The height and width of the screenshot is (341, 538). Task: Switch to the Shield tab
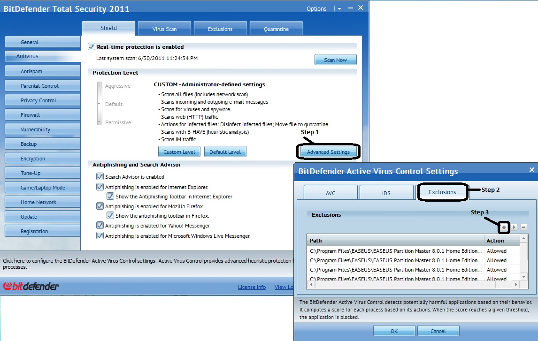108,28
